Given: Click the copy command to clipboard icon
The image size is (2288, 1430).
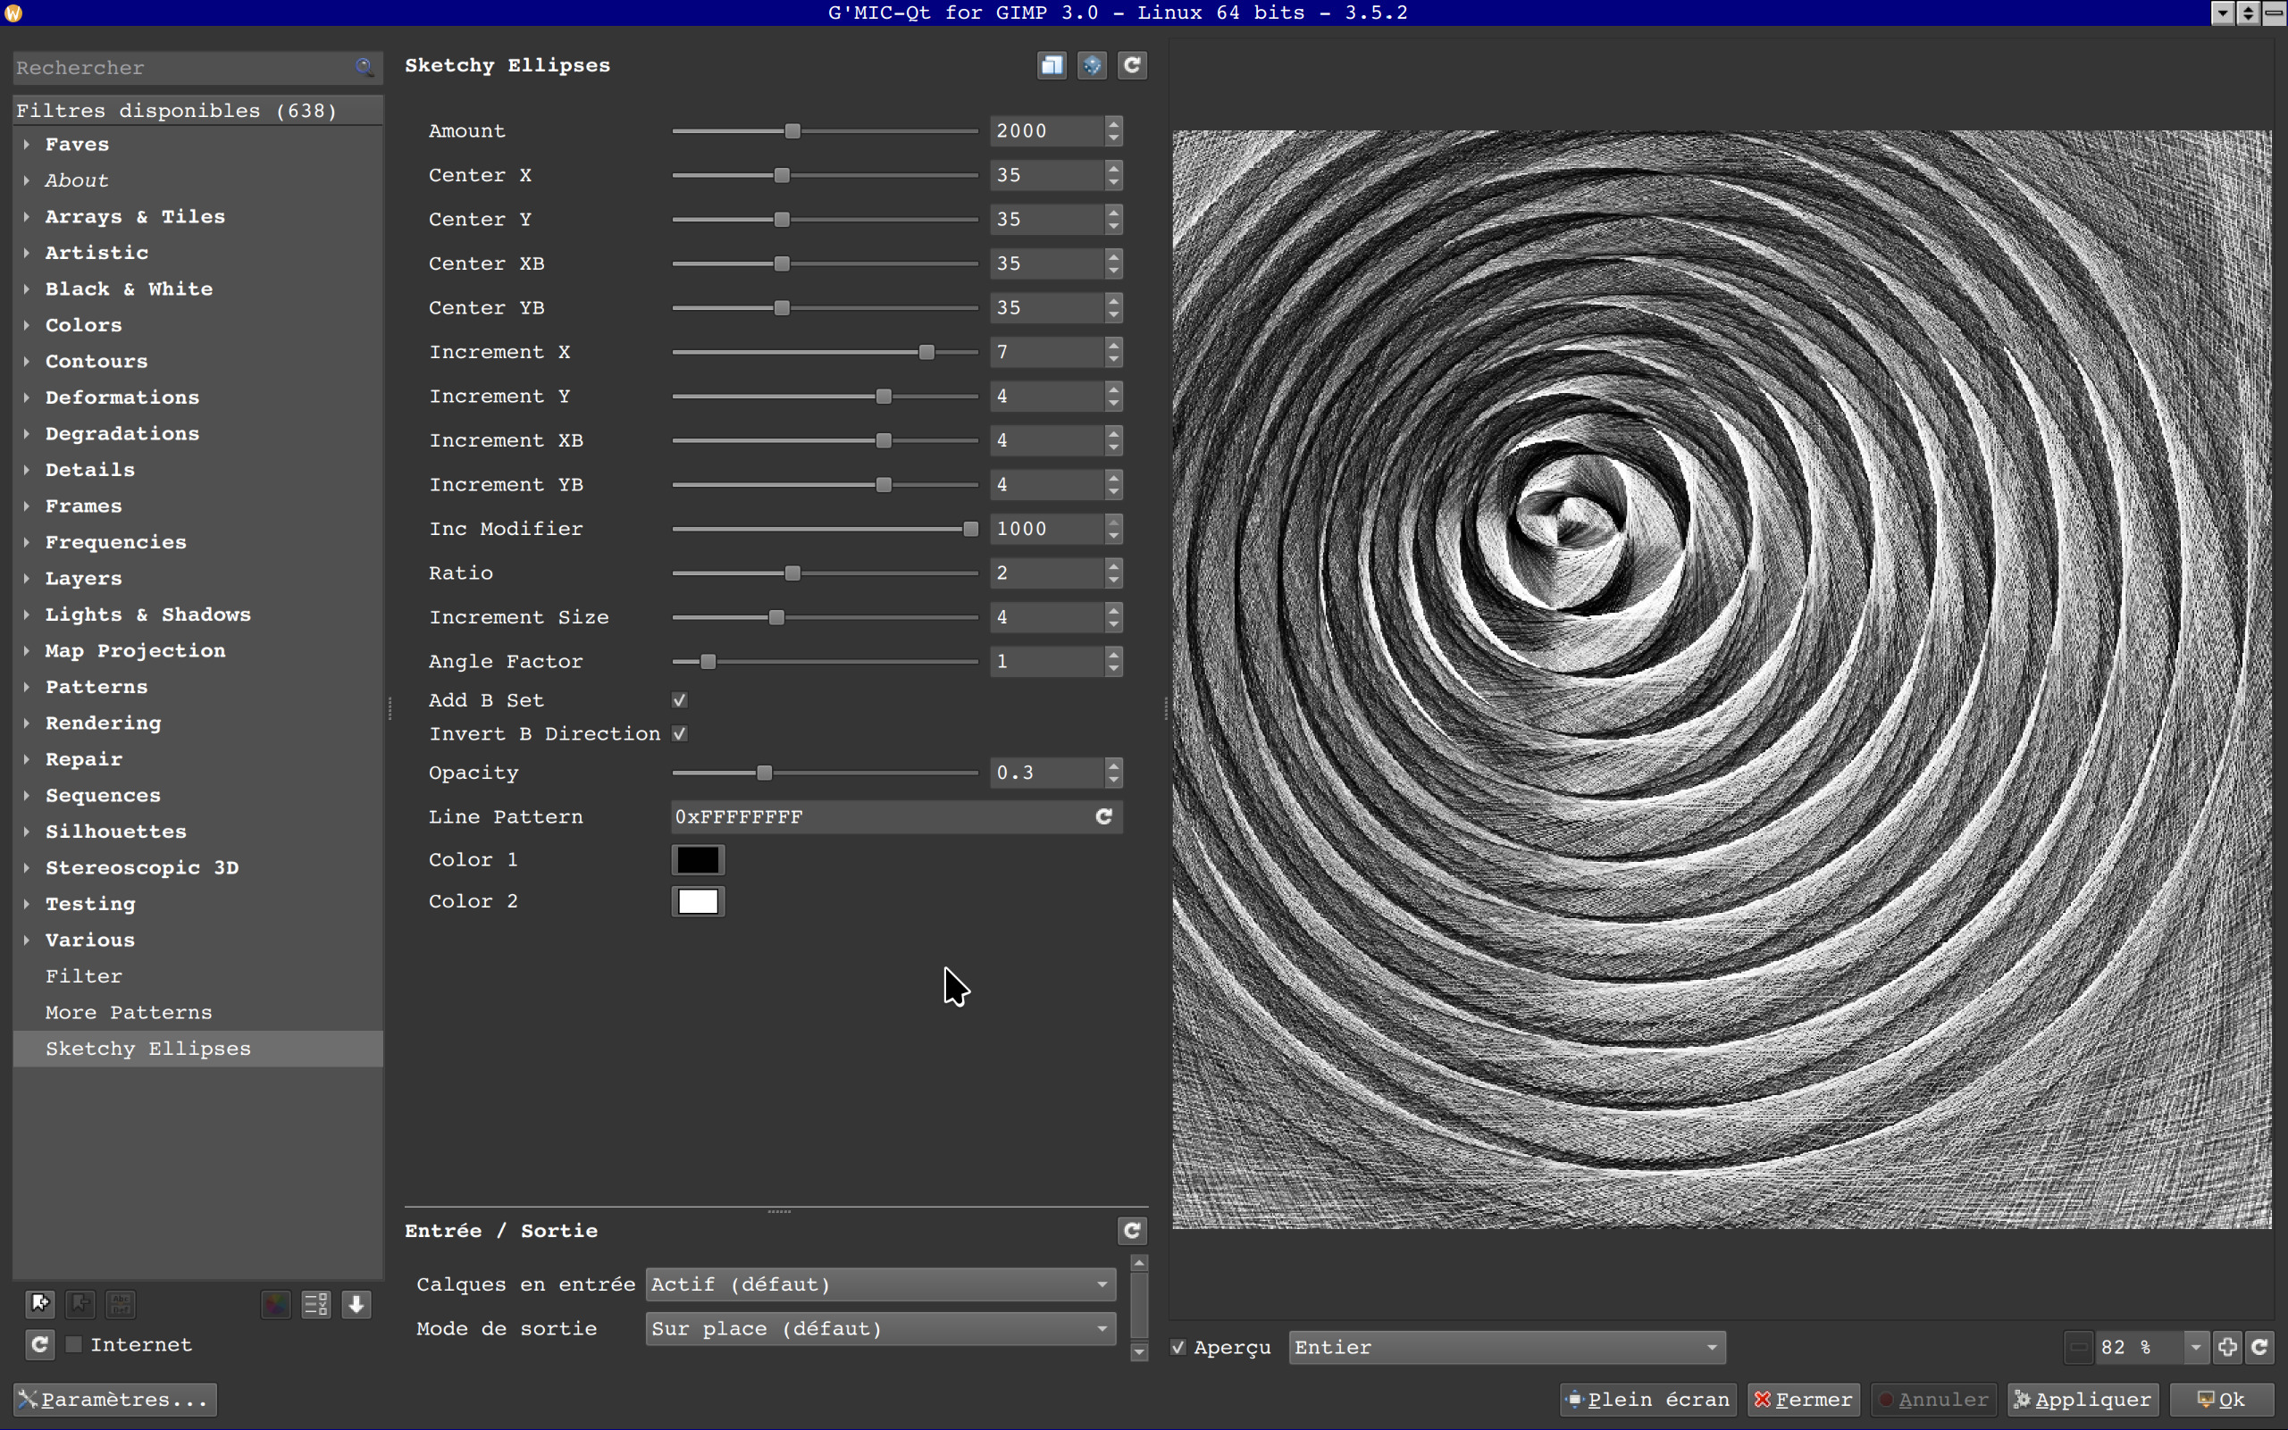Looking at the screenshot, I should (x=1052, y=65).
